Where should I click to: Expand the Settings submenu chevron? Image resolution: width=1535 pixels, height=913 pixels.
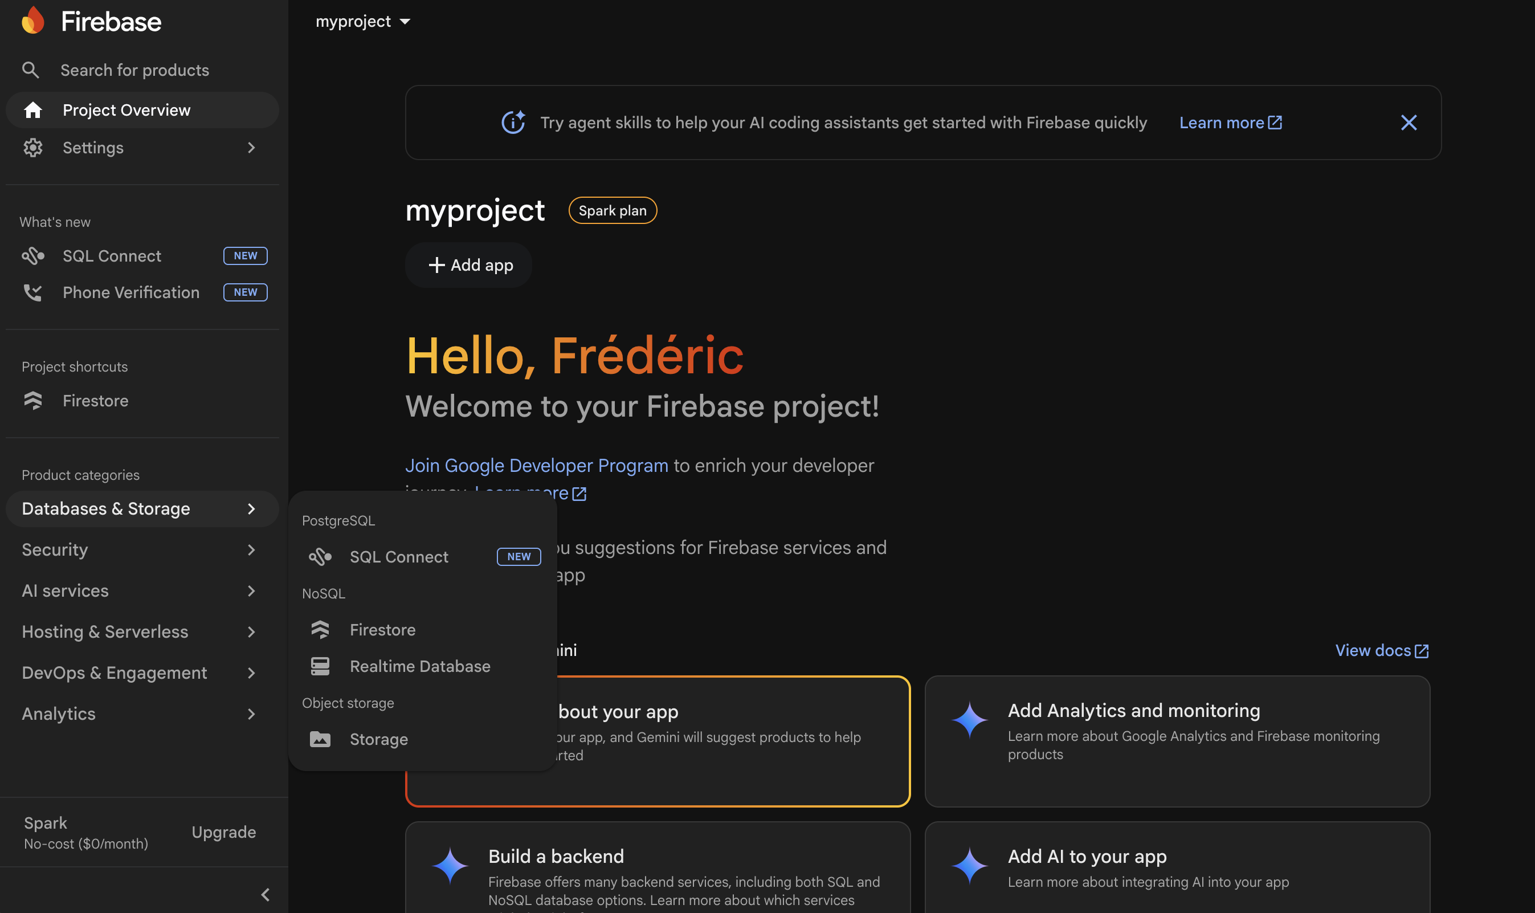coord(251,148)
